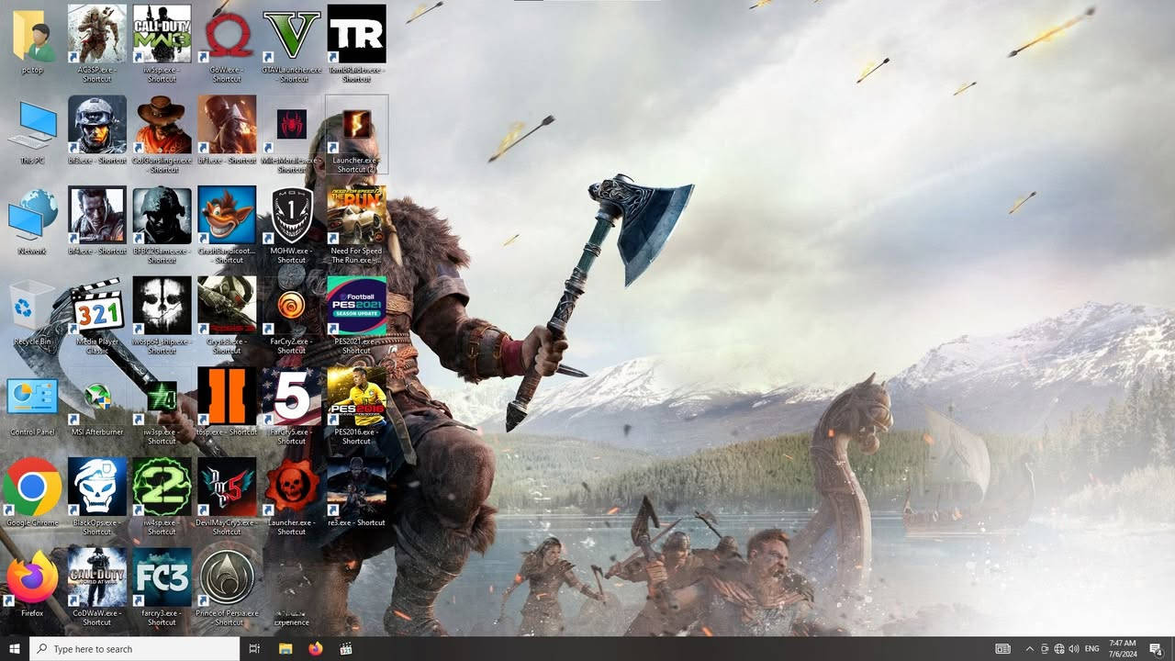Select the Control Panel desktop icon
The height and width of the screenshot is (661, 1175).
pyautogui.click(x=32, y=404)
